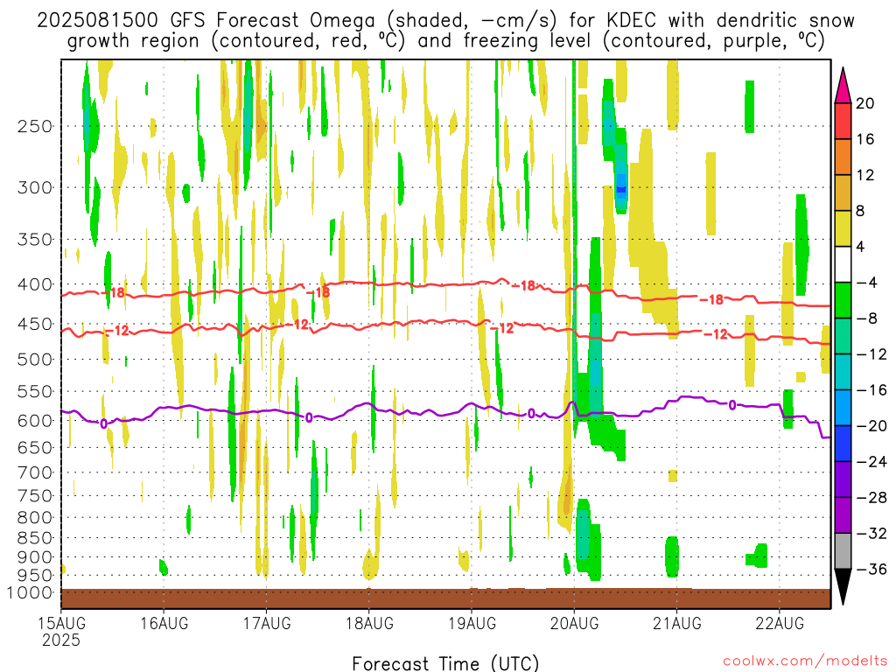Click the 850 pressure level label
The height and width of the screenshot is (672, 896).
point(35,538)
